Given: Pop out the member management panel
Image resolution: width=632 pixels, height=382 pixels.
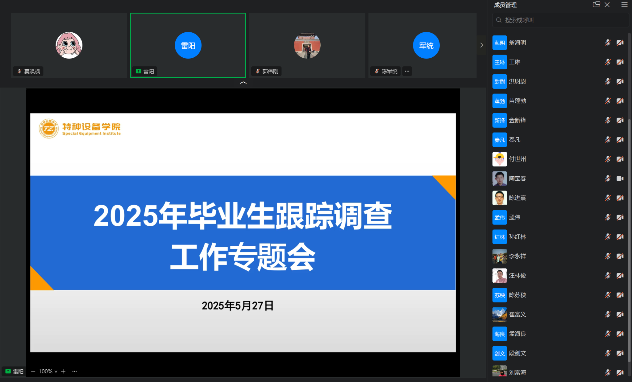Looking at the screenshot, I should click(596, 5).
